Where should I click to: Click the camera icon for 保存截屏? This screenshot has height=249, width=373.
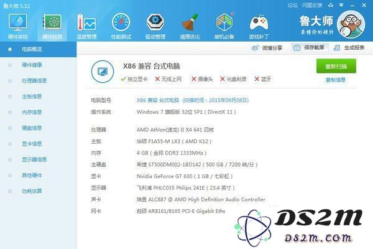297,48
